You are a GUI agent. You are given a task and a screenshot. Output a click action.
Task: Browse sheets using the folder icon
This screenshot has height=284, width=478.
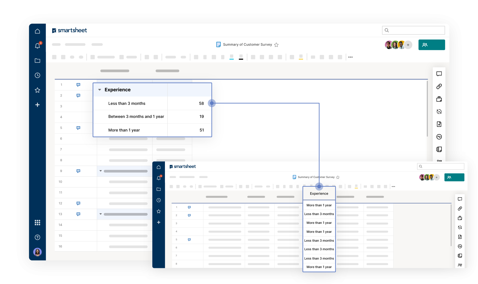[38, 61]
